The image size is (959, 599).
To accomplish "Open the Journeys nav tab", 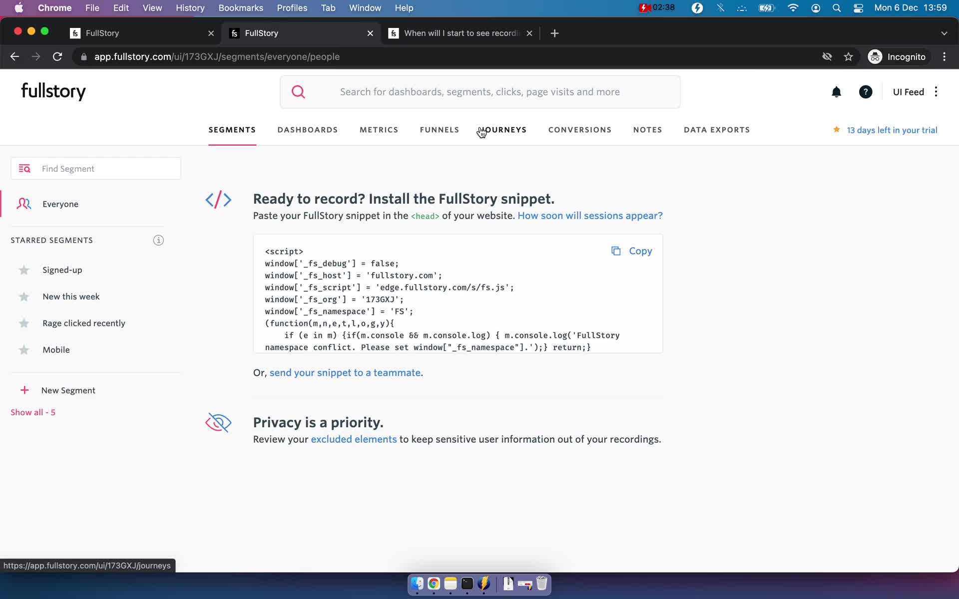I will [503, 130].
